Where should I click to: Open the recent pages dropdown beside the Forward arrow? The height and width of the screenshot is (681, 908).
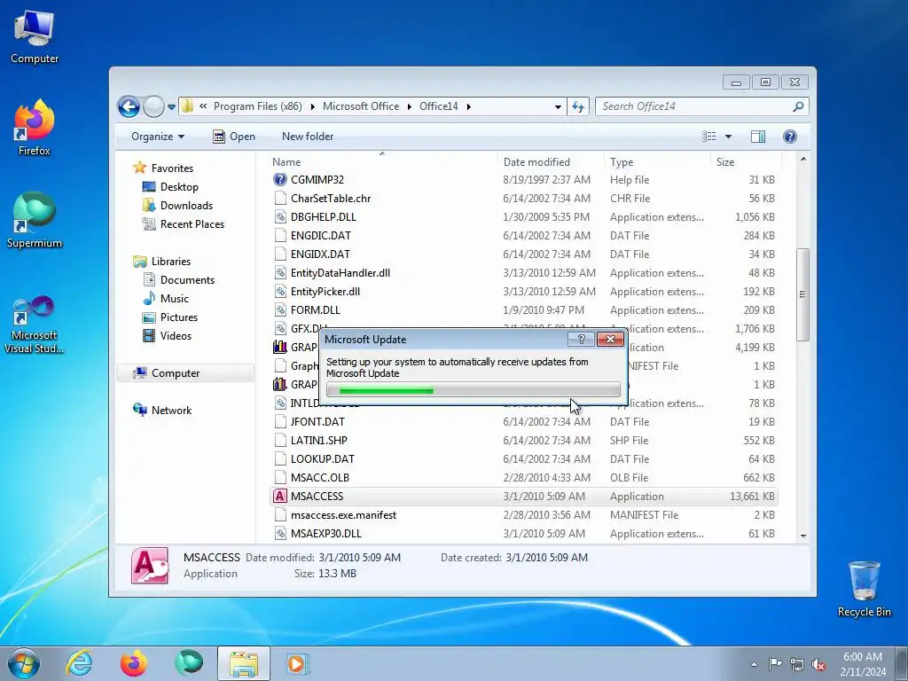coord(171,106)
